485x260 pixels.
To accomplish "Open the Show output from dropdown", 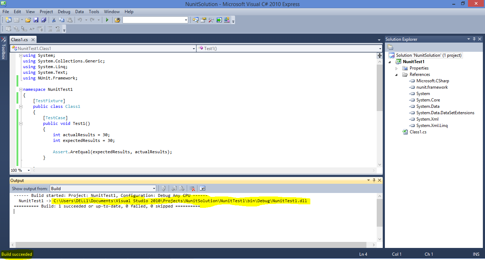I will pyautogui.click(x=153, y=188).
